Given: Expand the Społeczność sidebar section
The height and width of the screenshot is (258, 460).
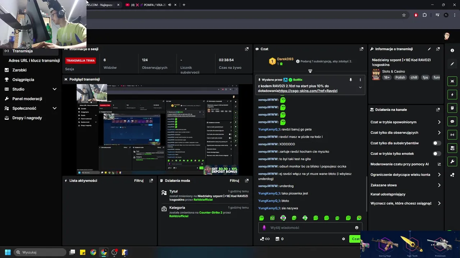Looking at the screenshot, I should click(55, 108).
